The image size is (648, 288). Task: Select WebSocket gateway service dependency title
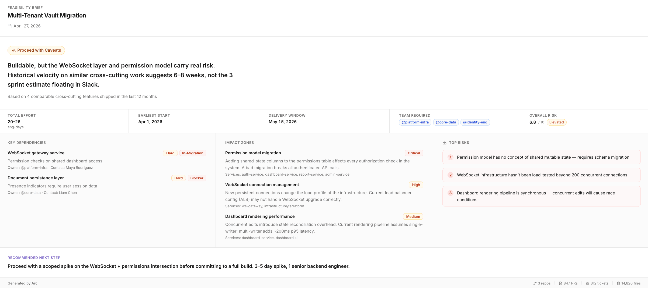click(x=36, y=153)
